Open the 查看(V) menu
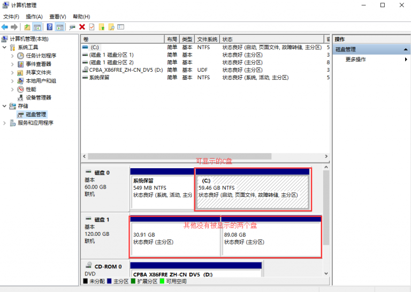 (x=57, y=17)
